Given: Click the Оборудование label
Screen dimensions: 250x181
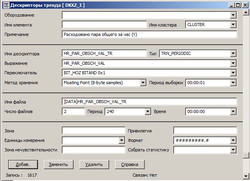Looking at the screenshot, I should point(19,15).
